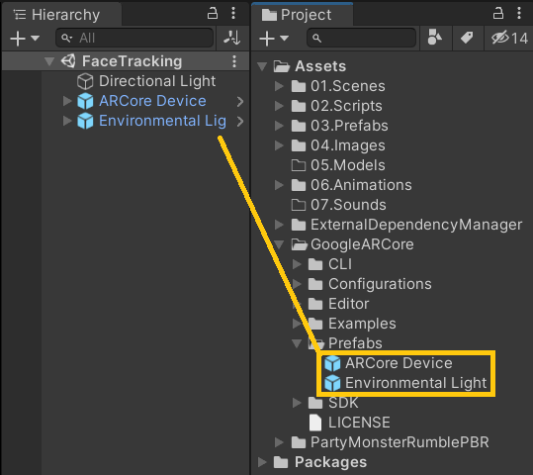Open the Hierarchy panel three-dot options menu
The height and width of the screenshot is (475, 533).
pos(233,14)
